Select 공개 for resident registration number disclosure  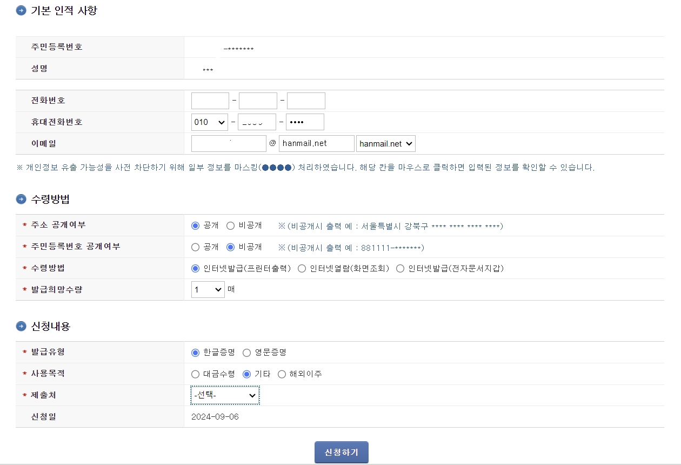pyautogui.click(x=195, y=247)
